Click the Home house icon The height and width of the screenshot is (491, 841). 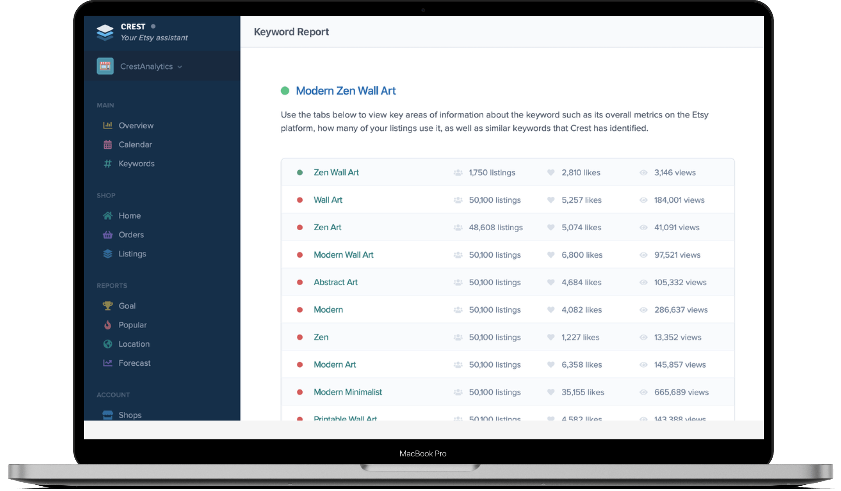point(108,216)
